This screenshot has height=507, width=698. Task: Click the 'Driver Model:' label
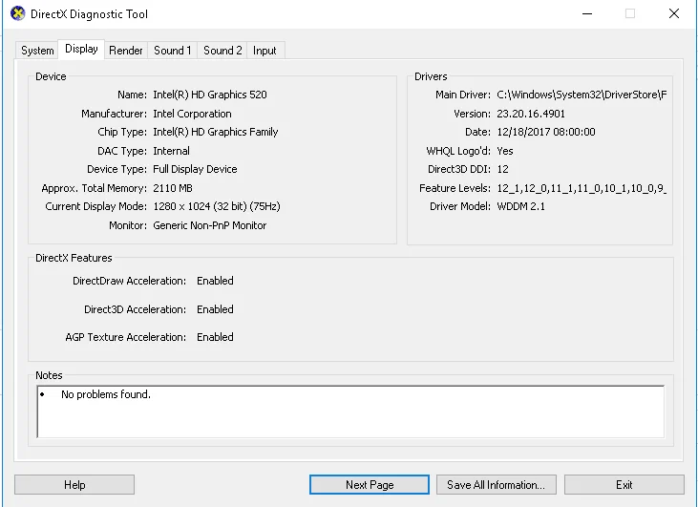tap(460, 206)
